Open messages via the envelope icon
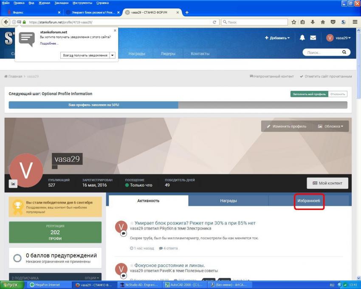 pyautogui.click(x=313, y=38)
